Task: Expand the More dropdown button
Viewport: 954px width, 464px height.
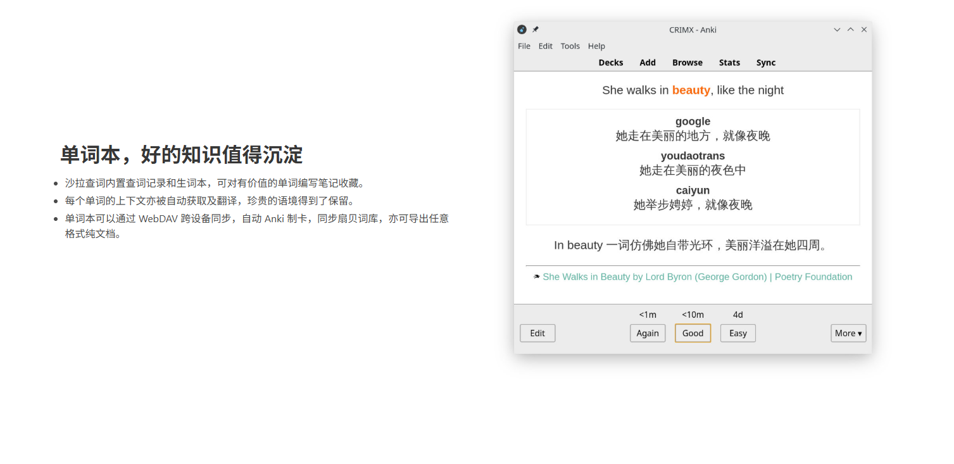Action: tap(848, 333)
